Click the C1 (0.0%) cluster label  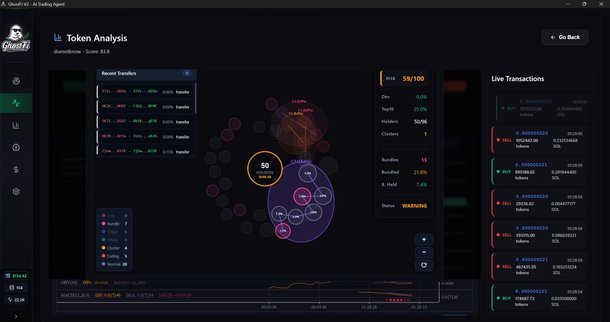tap(296, 114)
